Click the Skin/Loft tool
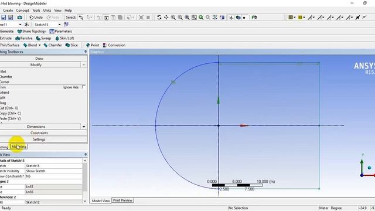Screen dimensions: 375x211 64,38
